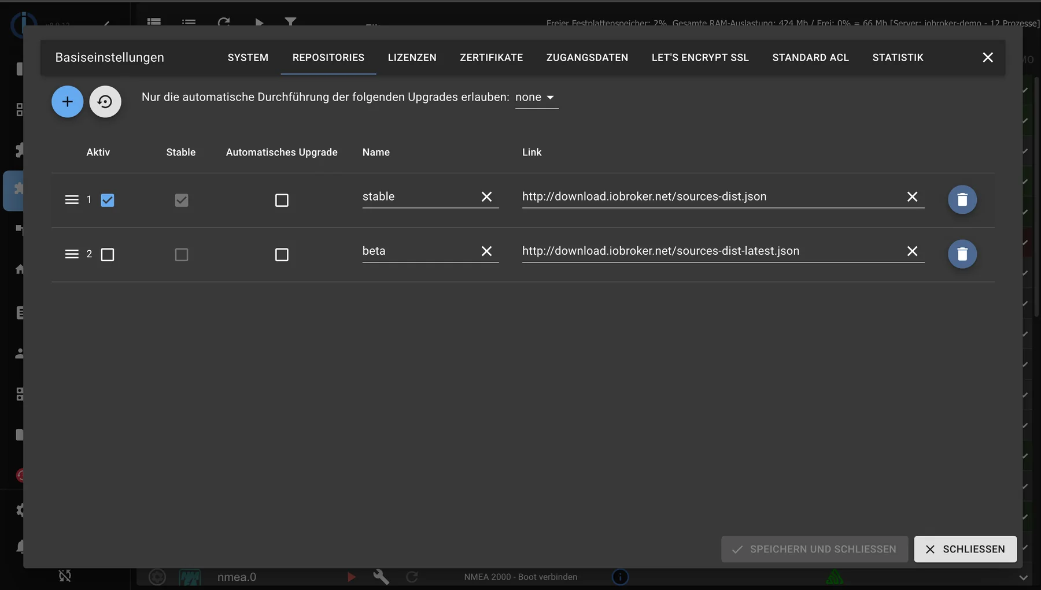Click the SCHLIESSEN button
1041x590 pixels.
pos(965,549)
